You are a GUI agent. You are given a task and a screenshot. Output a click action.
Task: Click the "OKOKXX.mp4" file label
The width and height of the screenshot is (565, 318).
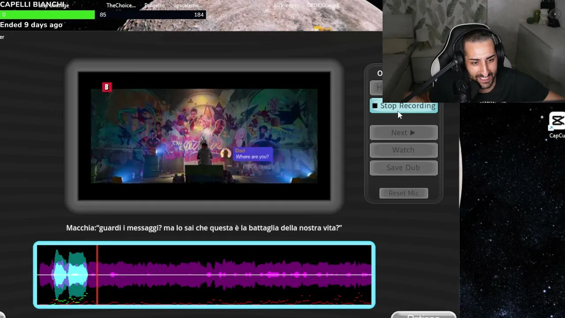323,5
